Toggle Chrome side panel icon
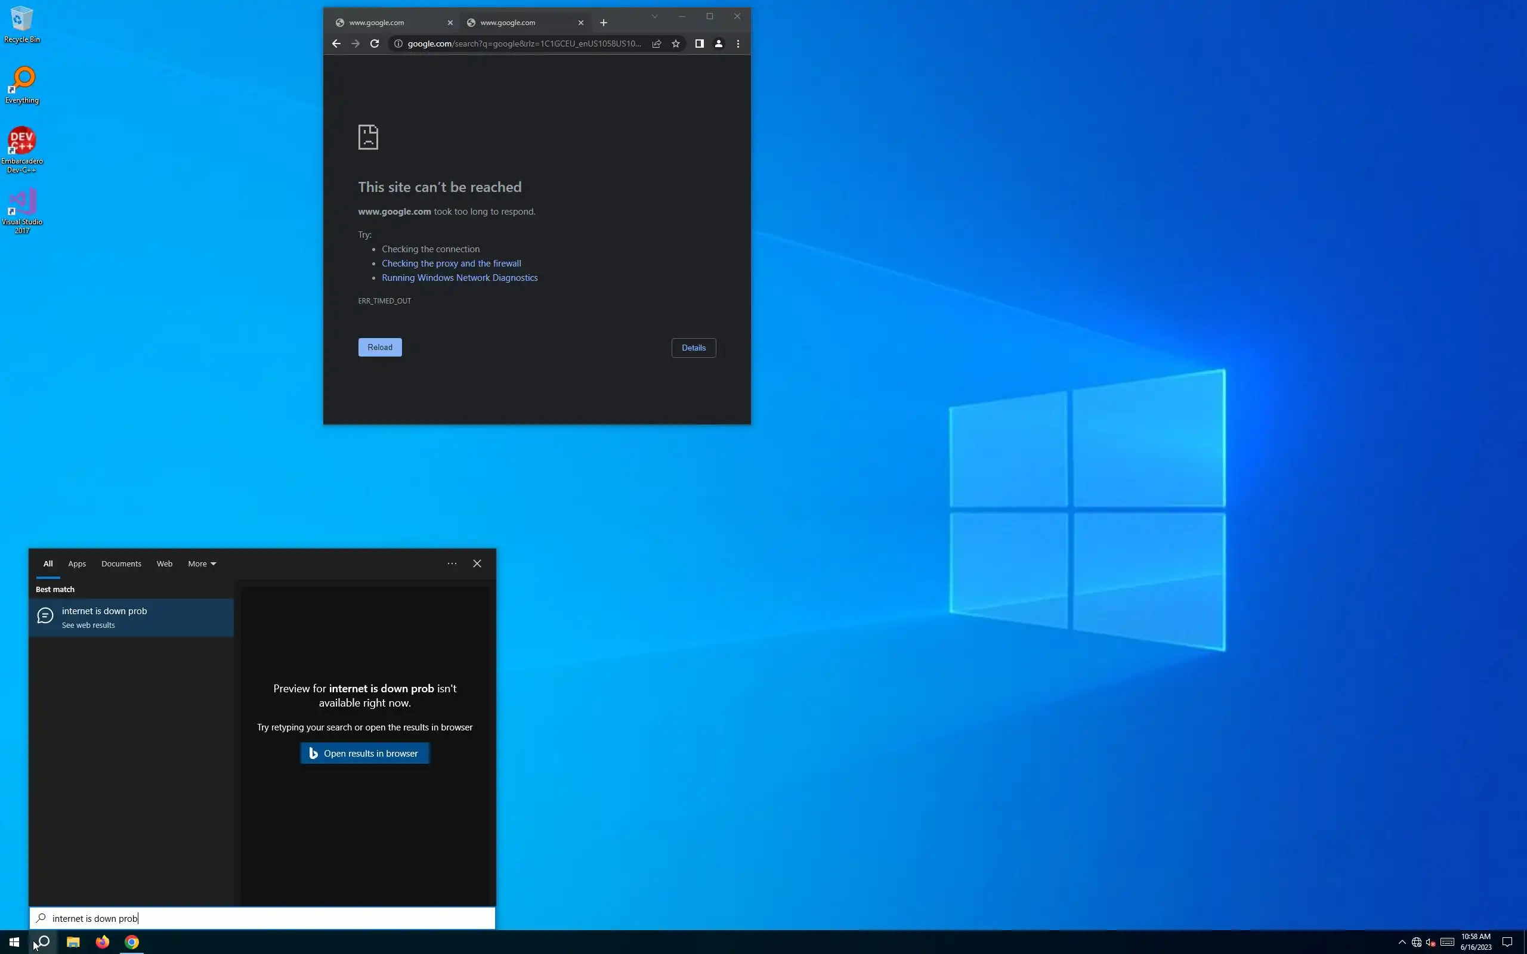Viewport: 1527px width, 954px height. (699, 44)
